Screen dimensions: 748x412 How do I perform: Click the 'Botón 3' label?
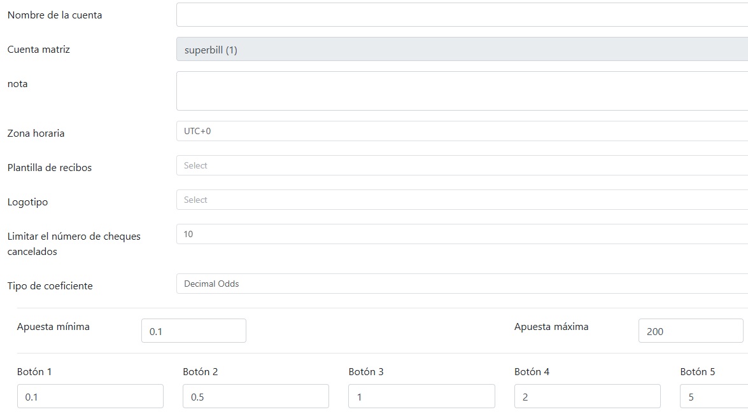tap(366, 371)
